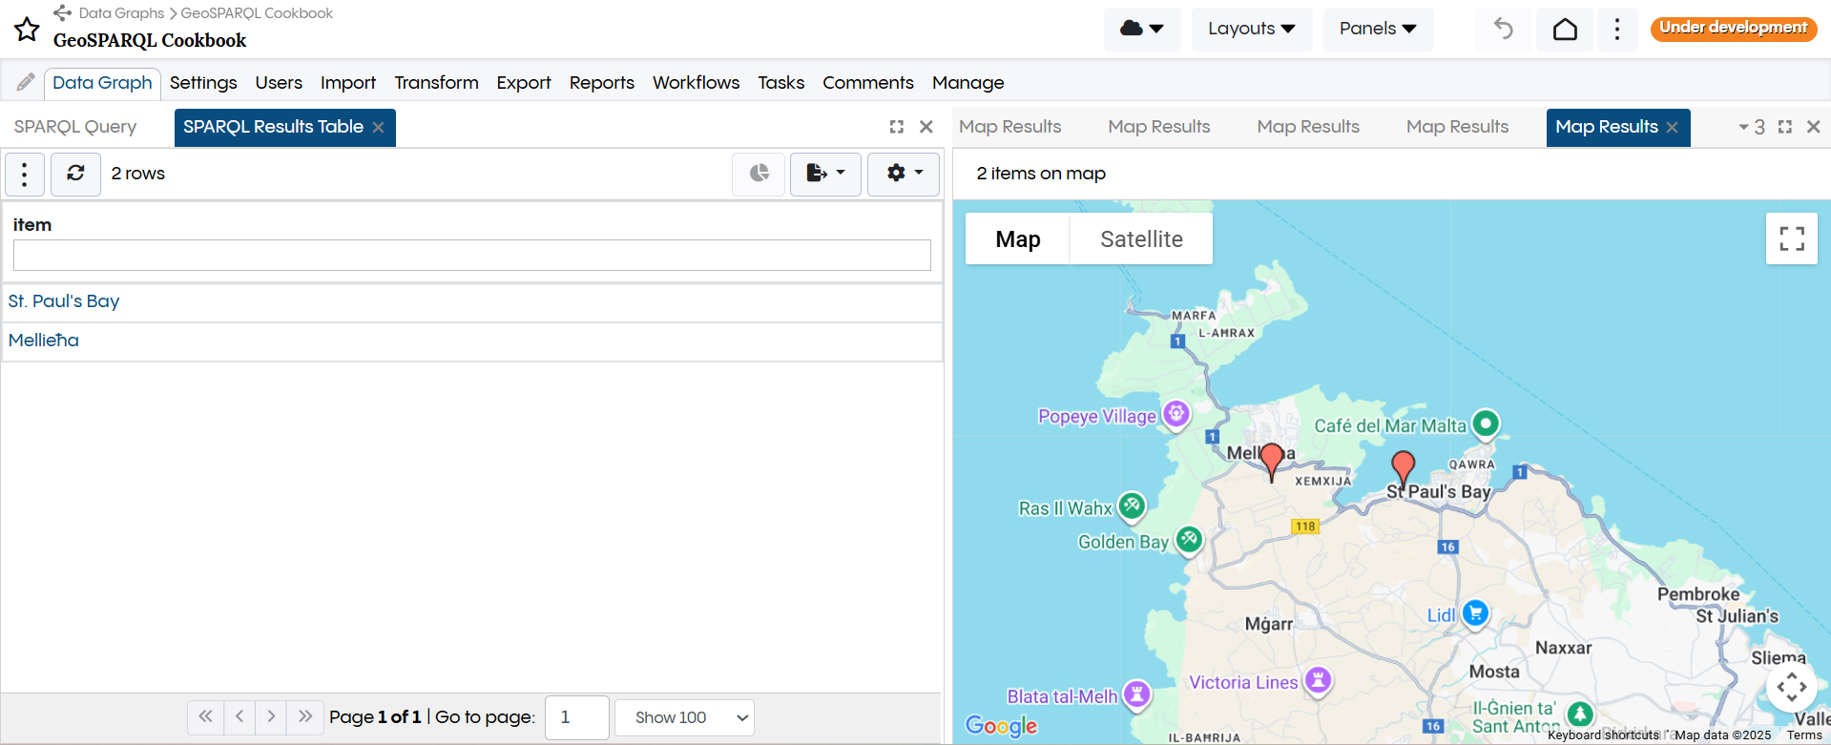Toggle fullscreen map view

click(x=1791, y=238)
